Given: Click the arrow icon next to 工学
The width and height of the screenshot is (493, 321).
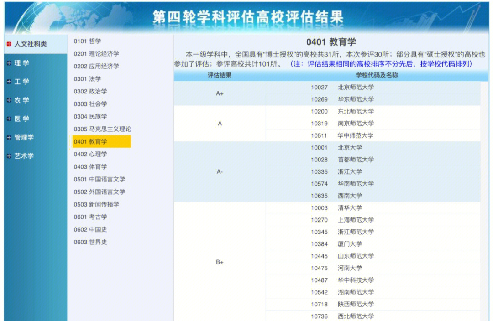Looking at the screenshot, I should 9,82.
